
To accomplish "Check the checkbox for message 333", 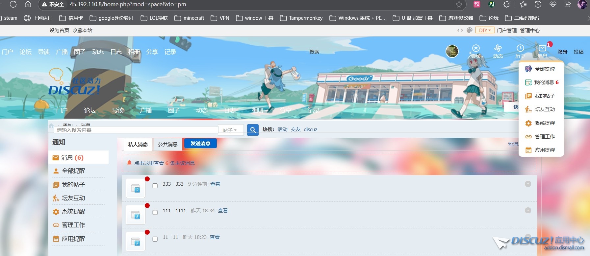I will (x=155, y=186).
